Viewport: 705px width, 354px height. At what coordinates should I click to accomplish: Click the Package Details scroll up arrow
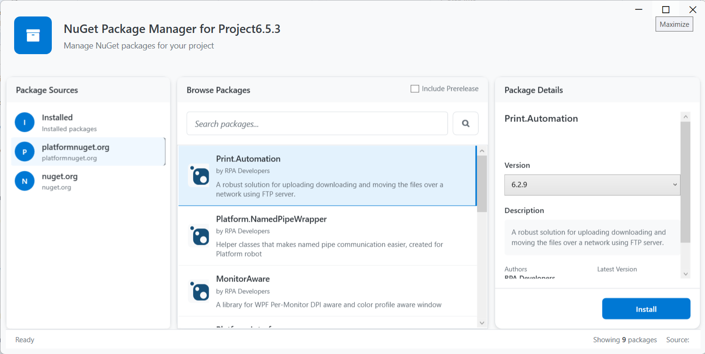click(x=686, y=116)
